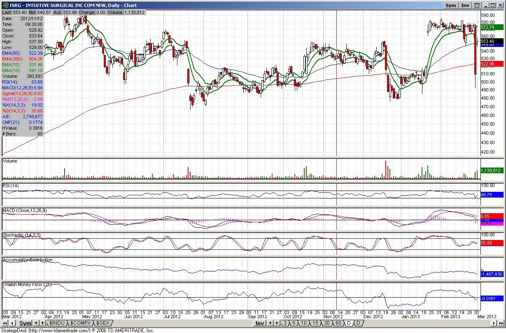Switch to the $INDU symbol tab
Viewport: 506px width, 333px height.
57,323
